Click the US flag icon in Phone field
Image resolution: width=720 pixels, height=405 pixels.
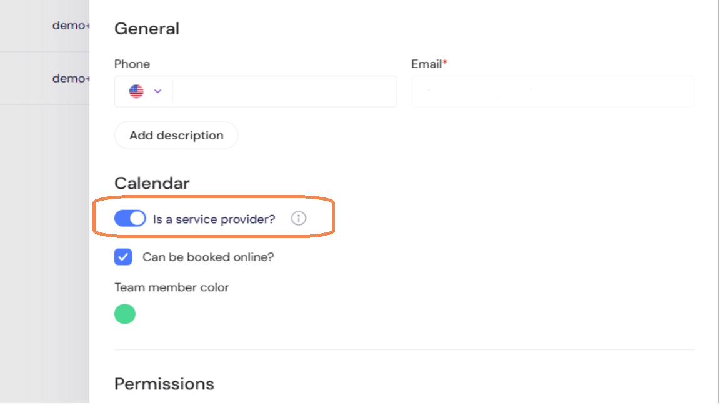[x=136, y=91]
